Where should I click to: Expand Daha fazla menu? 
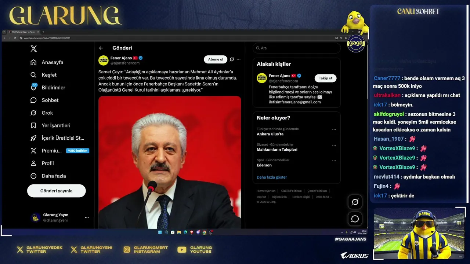[48, 176]
